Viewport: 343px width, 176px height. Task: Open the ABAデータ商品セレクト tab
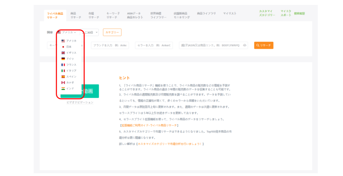pyautogui.click(x=135, y=15)
